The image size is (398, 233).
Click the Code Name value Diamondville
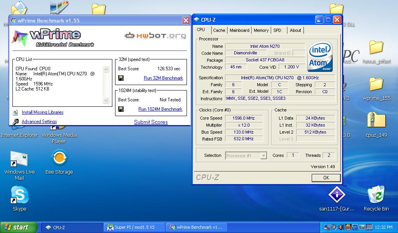pos(246,53)
